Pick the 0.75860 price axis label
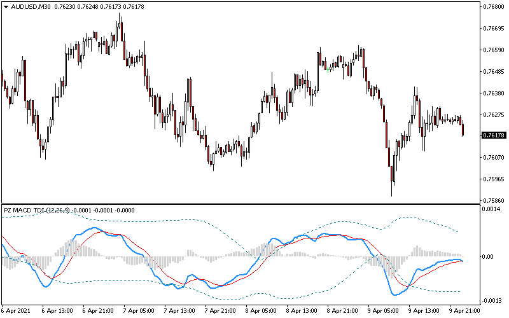 [x=493, y=200]
